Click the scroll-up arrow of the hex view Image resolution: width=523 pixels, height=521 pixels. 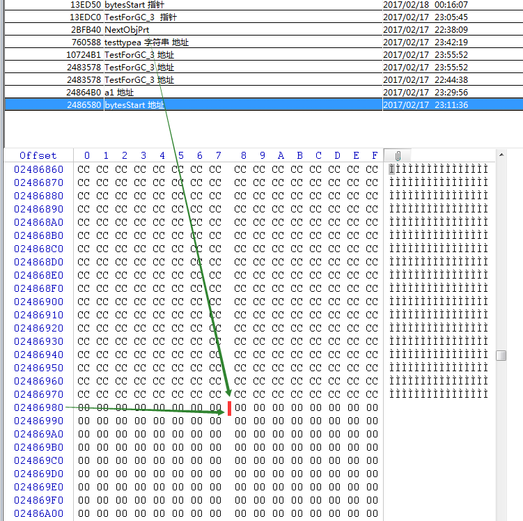tap(501, 155)
